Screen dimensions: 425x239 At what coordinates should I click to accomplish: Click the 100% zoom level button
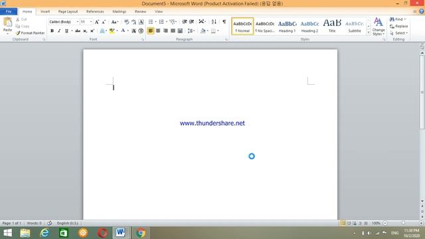point(376,223)
